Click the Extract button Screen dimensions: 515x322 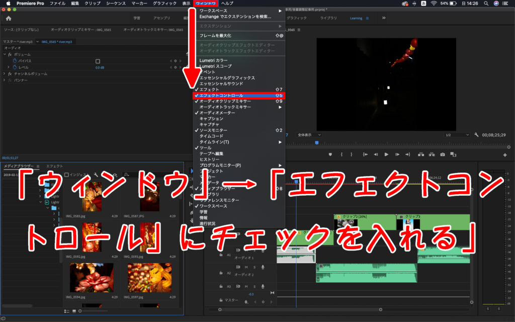coord(432,154)
